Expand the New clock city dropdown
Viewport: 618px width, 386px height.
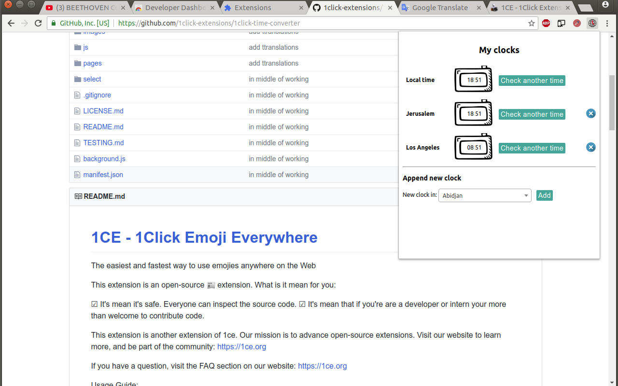tap(485, 195)
